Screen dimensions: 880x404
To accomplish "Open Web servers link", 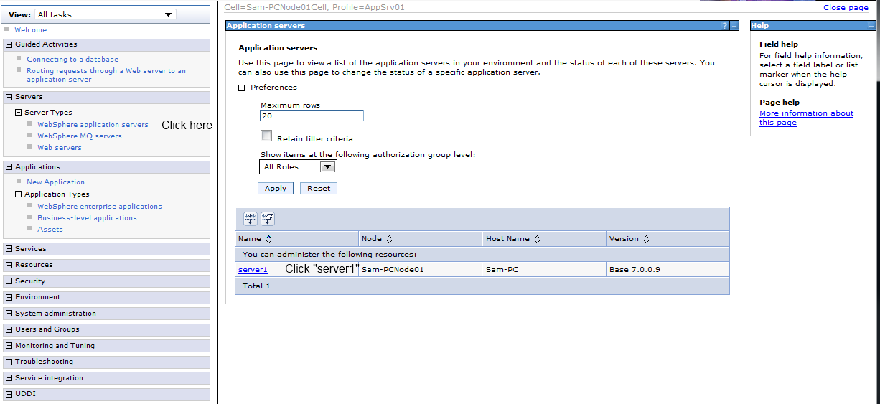I will coord(60,148).
